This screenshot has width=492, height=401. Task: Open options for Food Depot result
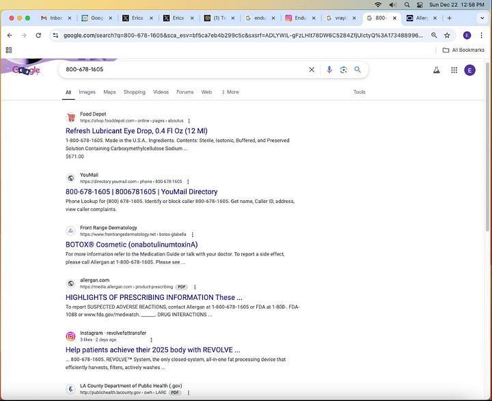pos(189,121)
